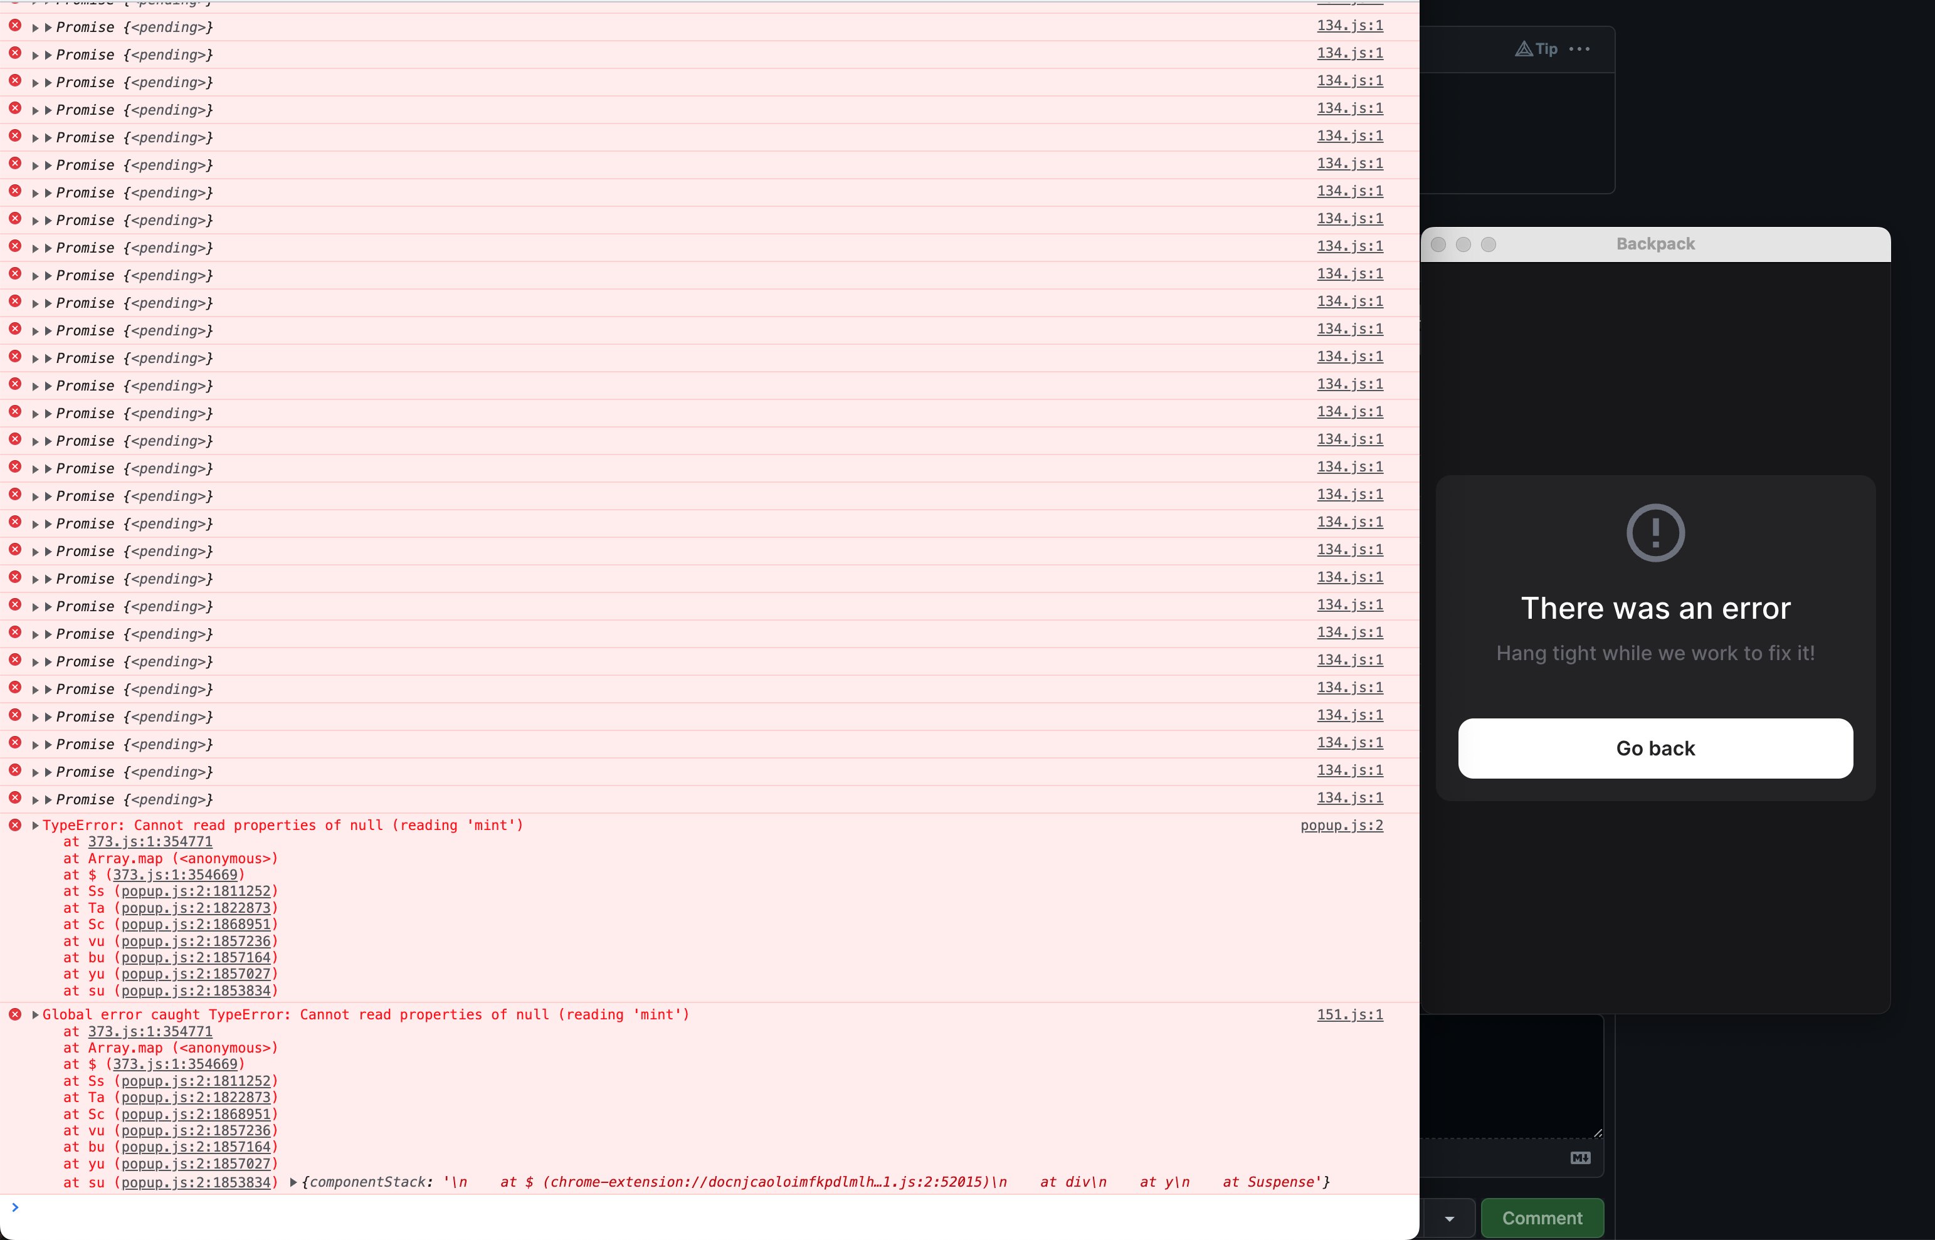The height and width of the screenshot is (1240, 1935).
Task: Click the exclamation error icon in the Backpack popup
Action: click(1655, 532)
